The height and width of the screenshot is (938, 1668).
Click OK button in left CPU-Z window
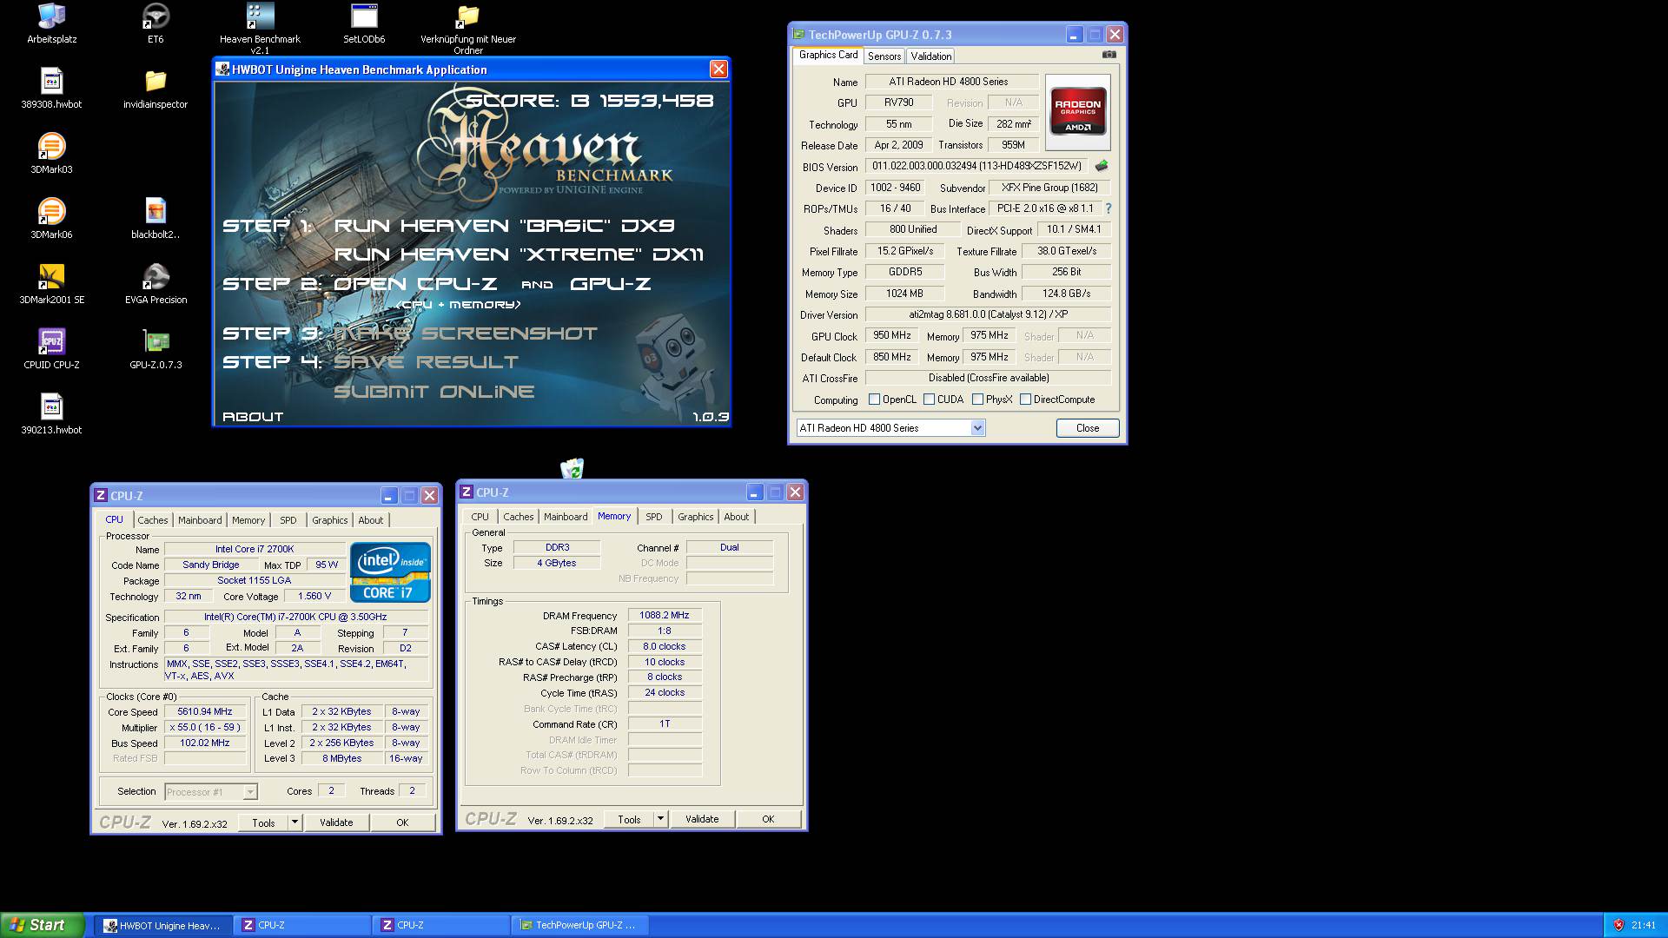pos(402,822)
